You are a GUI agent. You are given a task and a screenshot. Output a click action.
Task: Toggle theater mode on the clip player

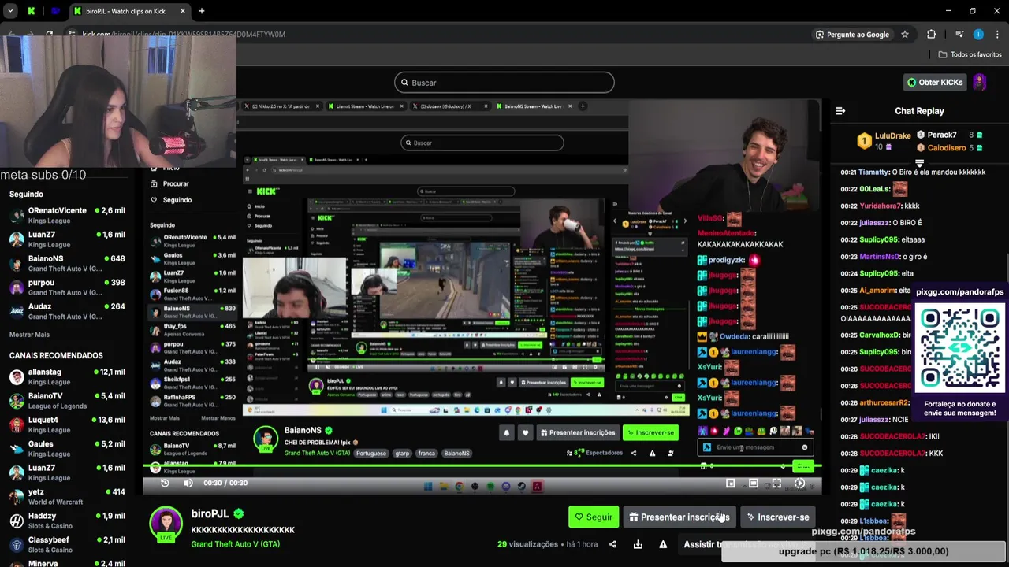[754, 484]
